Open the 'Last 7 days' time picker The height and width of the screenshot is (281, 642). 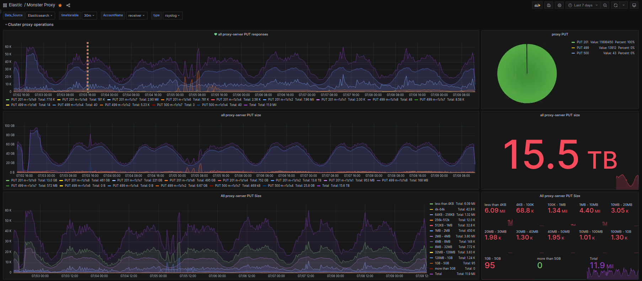pos(583,5)
